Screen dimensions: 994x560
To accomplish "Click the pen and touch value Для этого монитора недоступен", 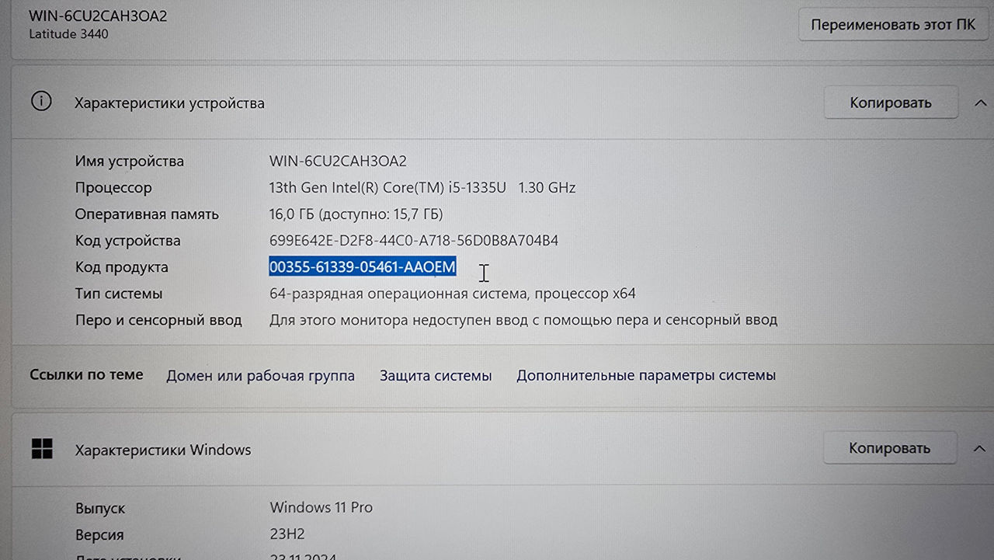I will (523, 320).
